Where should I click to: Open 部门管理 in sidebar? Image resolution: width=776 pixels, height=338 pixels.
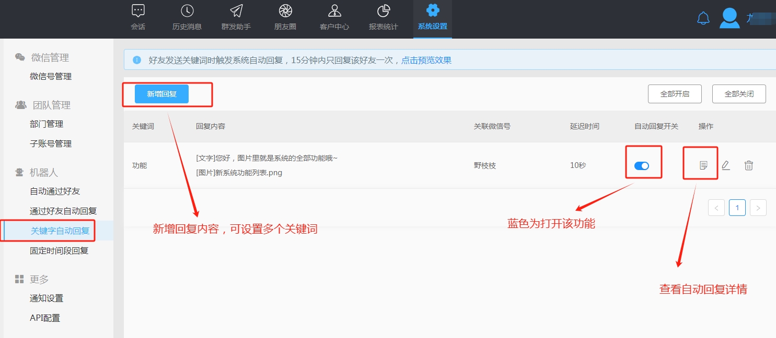[47, 124]
